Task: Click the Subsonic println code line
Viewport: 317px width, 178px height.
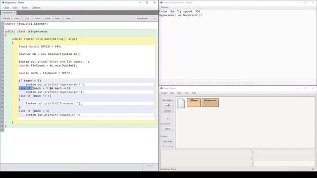Action: click(x=53, y=115)
